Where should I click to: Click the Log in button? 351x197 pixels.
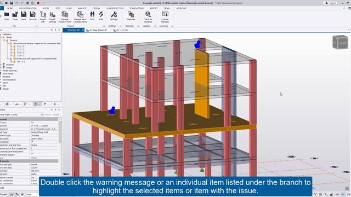point(330,3)
